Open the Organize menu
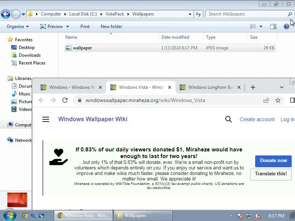This screenshot has width=295, height=221. 18,27
